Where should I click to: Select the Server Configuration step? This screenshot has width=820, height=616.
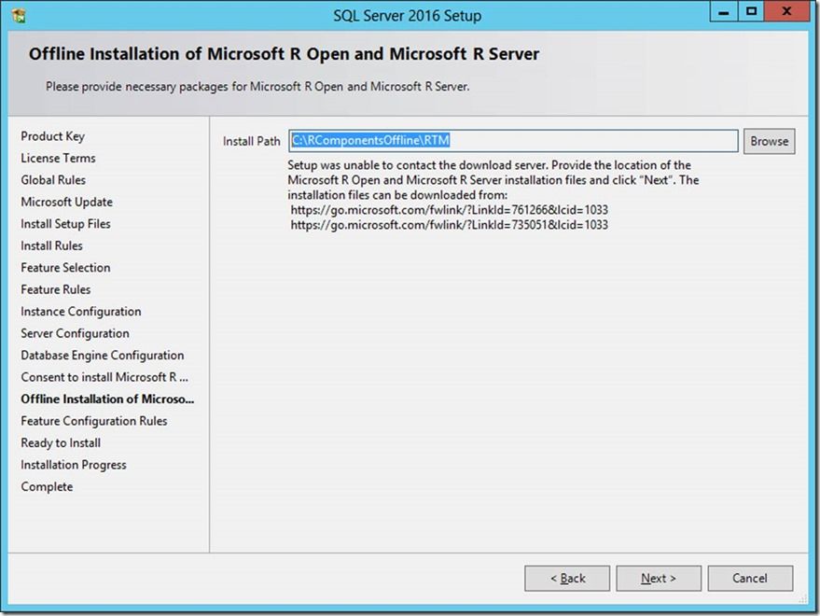(76, 333)
